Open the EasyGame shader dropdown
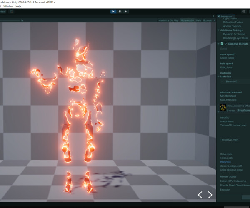The width and height of the screenshot is (250, 208). 243,111
